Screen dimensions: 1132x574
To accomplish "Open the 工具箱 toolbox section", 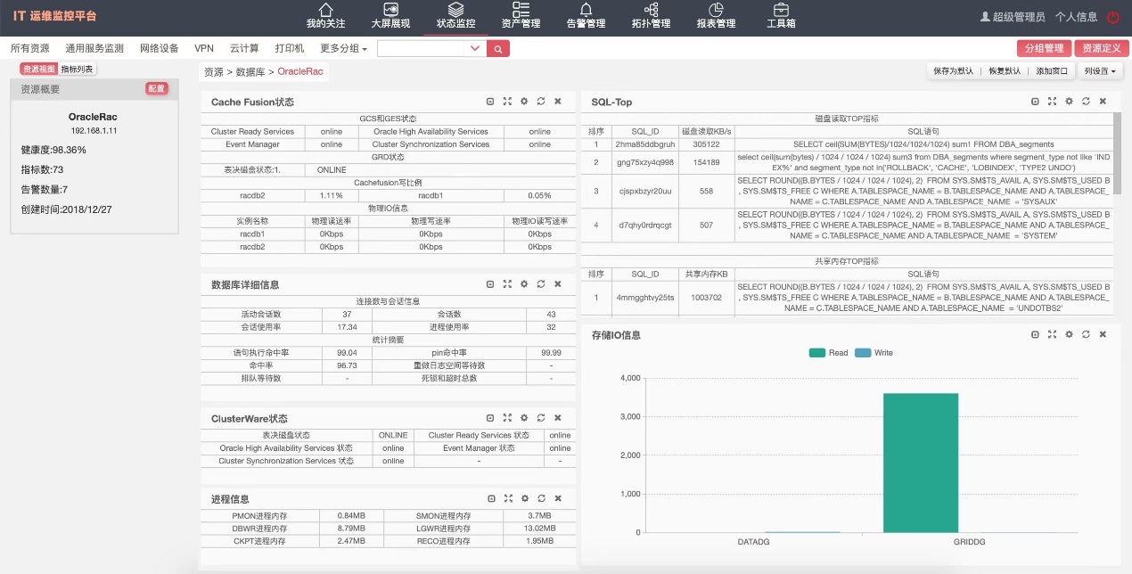I will 782,16.
